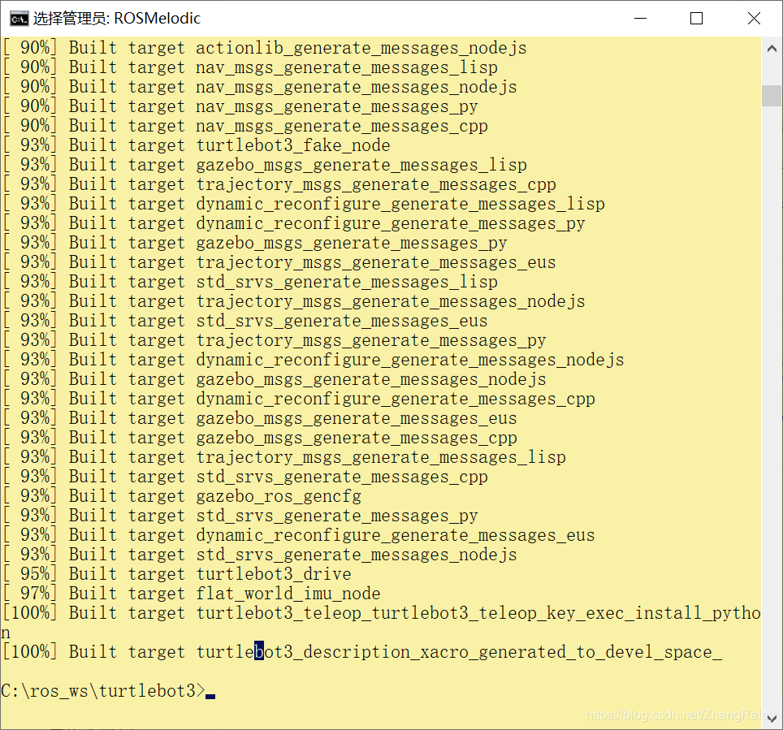The image size is (783, 730).
Task: Click the text 'gazebo_msgs_generate_messages_py'
Action: point(351,243)
